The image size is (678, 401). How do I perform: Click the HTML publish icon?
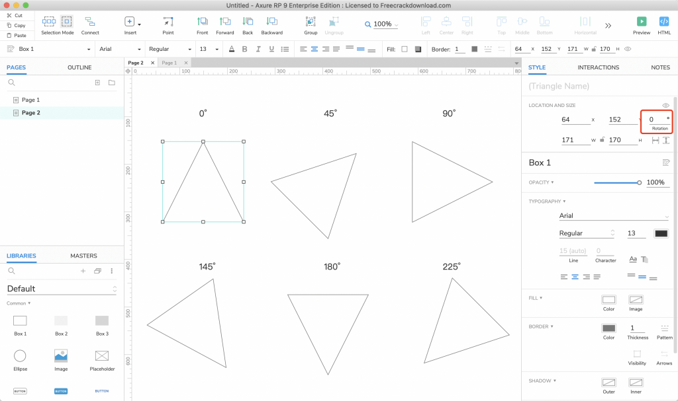(x=664, y=22)
